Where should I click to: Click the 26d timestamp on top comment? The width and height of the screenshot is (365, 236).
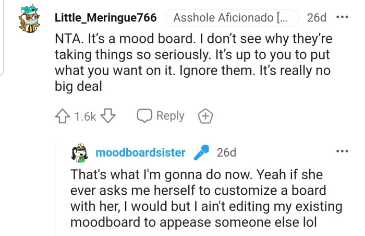tap(317, 18)
